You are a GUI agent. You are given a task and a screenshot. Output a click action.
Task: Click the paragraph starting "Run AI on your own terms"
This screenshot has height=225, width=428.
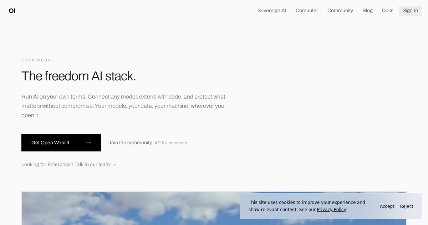pos(123,106)
